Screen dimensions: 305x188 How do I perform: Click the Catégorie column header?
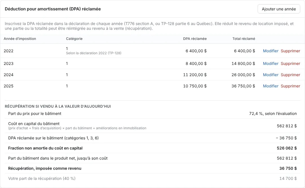[74, 38]
